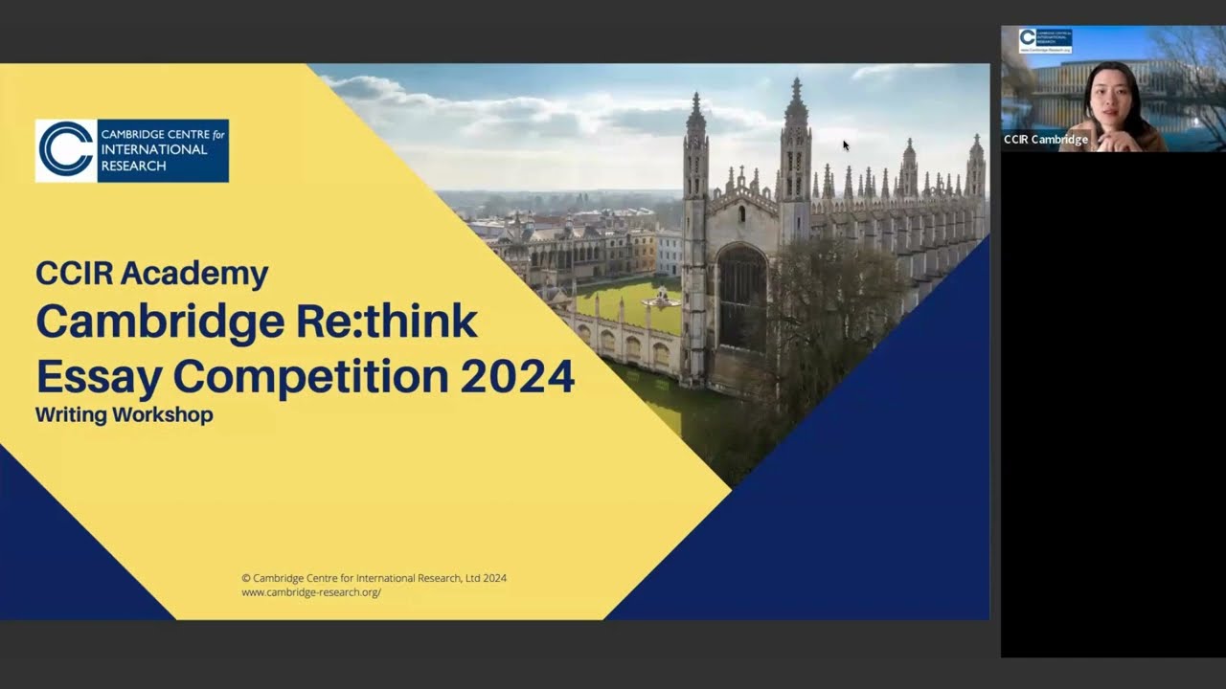Image resolution: width=1226 pixels, height=689 pixels.
Task: Click the 'Essay Competition 2024' title line
Action: pos(306,376)
